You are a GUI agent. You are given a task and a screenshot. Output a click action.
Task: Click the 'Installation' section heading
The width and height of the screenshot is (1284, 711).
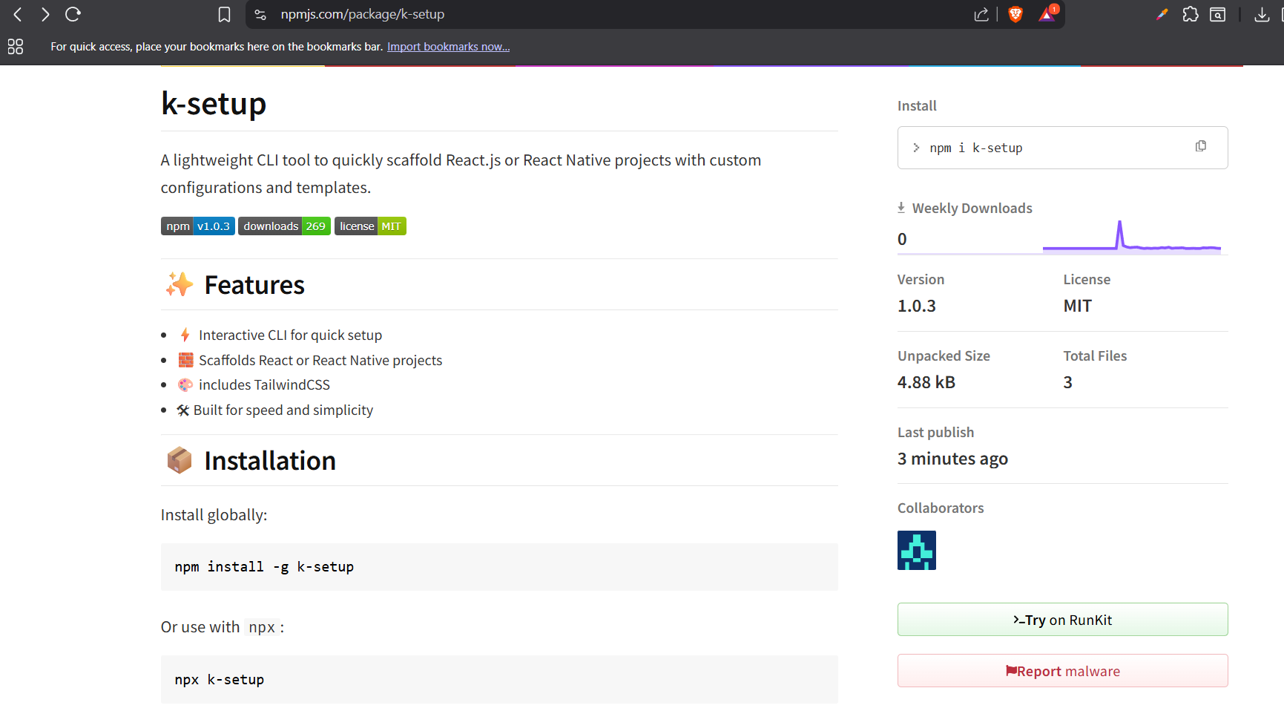[x=270, y=461]
